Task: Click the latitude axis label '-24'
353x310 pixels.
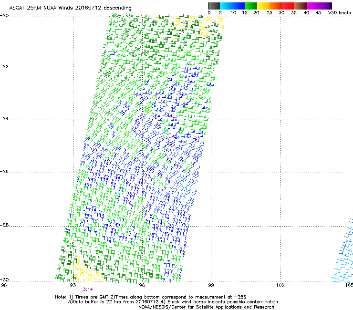Action: pos(4,119)
